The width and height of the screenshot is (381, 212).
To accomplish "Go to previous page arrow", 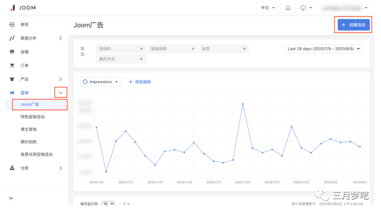I will (120, 204).
